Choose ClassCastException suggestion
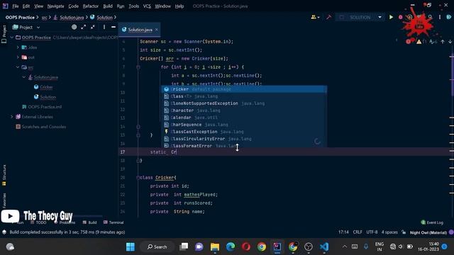 click(244, 132)
